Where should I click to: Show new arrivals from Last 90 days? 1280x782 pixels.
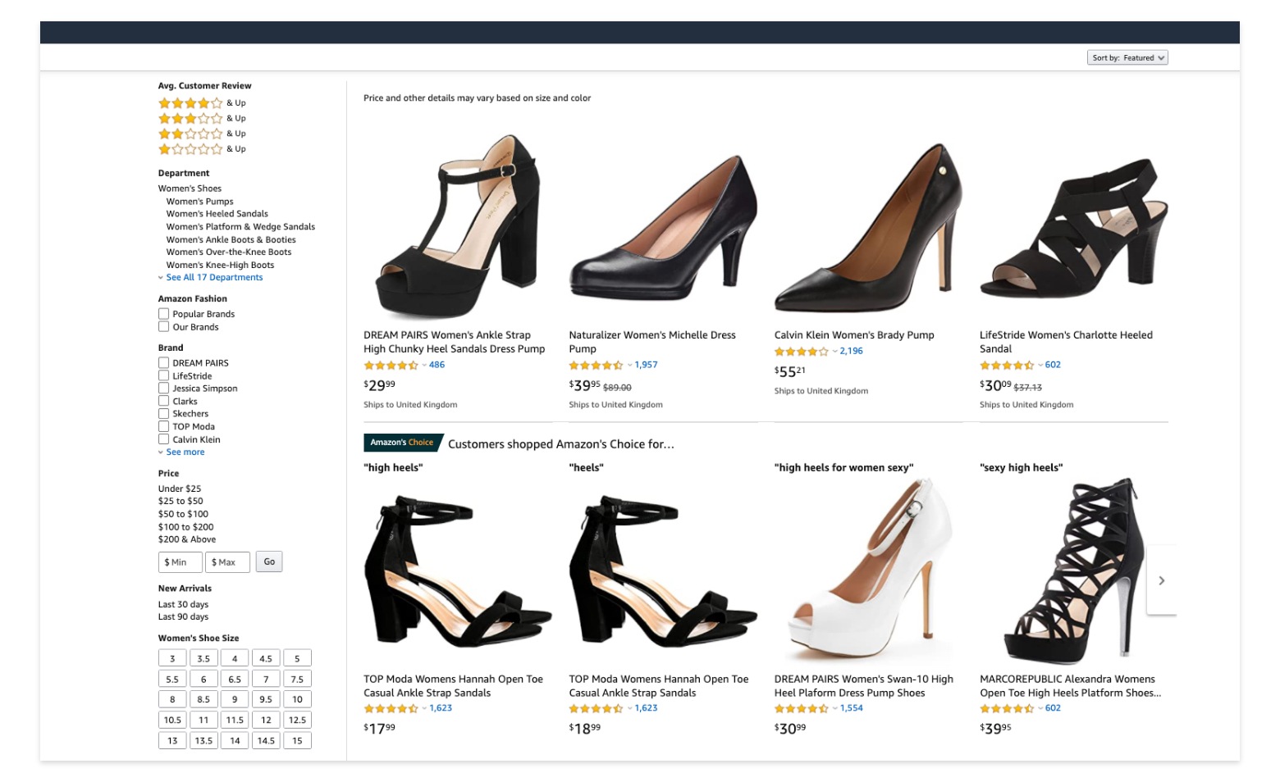tap(183, 617)
